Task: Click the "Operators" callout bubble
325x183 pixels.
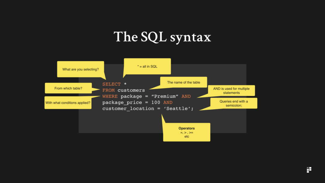Action: click(x=186, y=132)
